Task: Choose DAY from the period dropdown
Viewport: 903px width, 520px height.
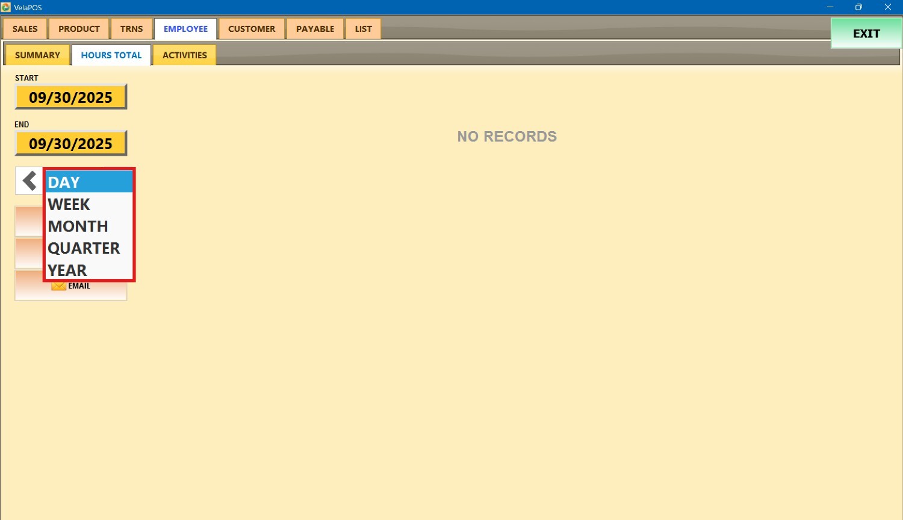Action: click(88, 182)
